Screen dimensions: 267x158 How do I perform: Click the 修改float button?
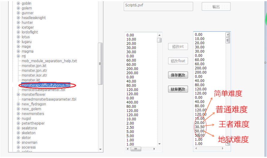coord(178,61)
